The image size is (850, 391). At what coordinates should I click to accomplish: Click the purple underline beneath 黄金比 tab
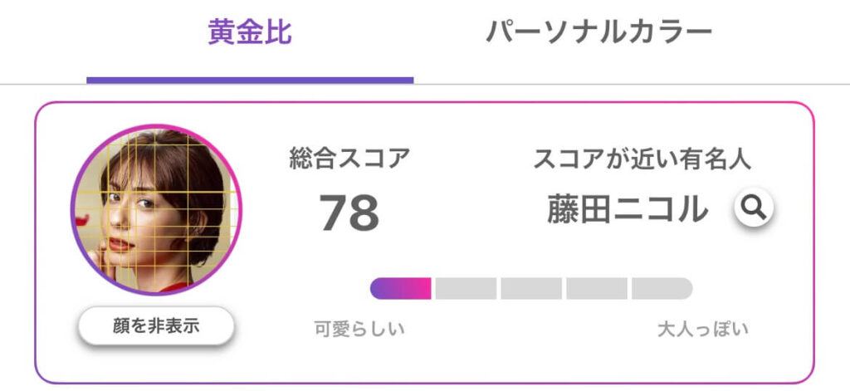pyautogui.click(x=250, y=81)
